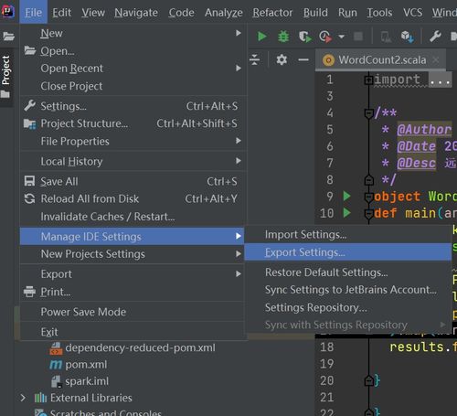Expand the folded import region on line 1
The height and width of the screenshot is (416, 457).
coord(368,80)
